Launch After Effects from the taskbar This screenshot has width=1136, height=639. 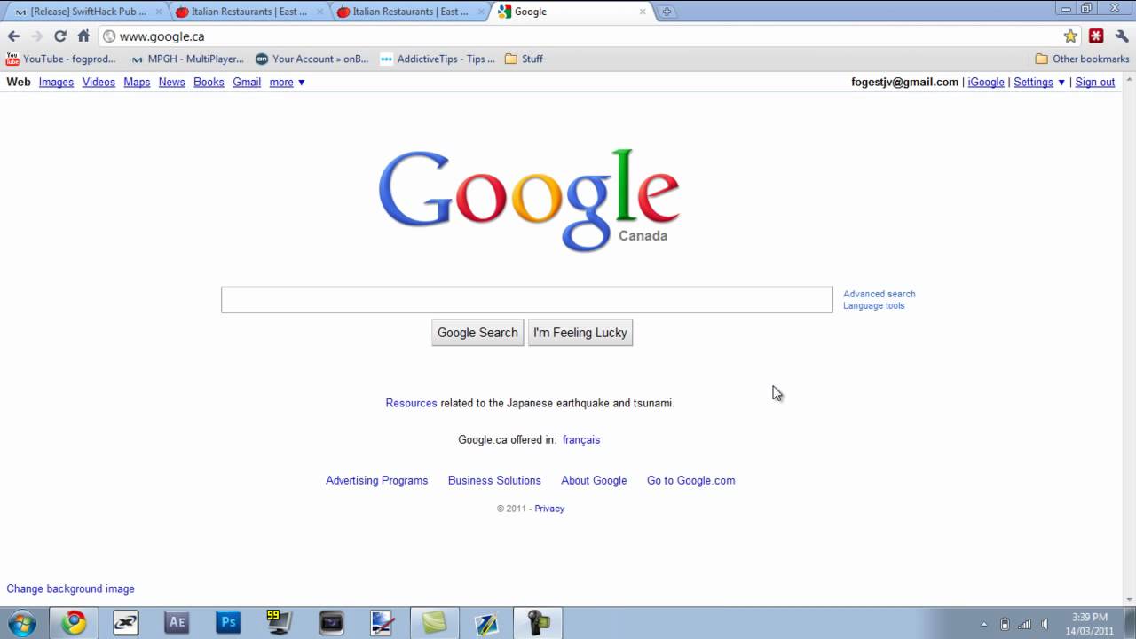pos(177,623)
